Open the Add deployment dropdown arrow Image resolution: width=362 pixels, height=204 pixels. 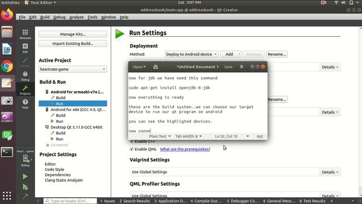coord(239,54)
